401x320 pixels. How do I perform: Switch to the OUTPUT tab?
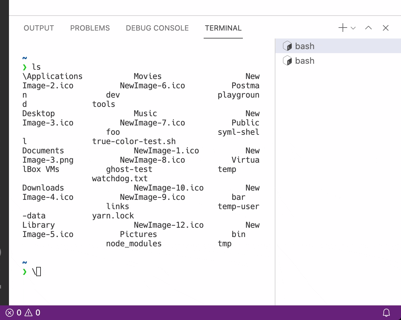click(x=39, y=28)
